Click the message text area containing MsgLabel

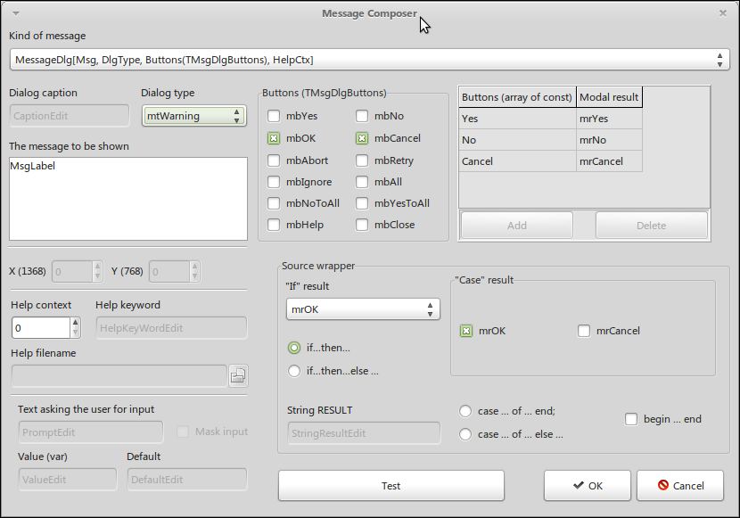point(128,199)
